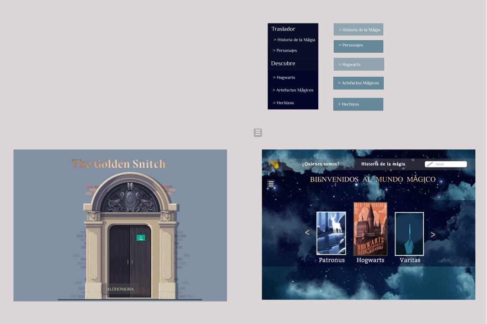
Task: Click the light blue Historia de la Mágia button
Action: click(x=358, y=29)
